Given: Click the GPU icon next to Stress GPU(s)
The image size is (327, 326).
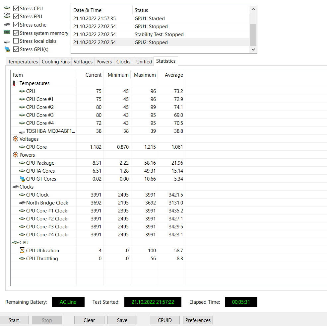Looking at the screenshot, I should pos(7,49).
